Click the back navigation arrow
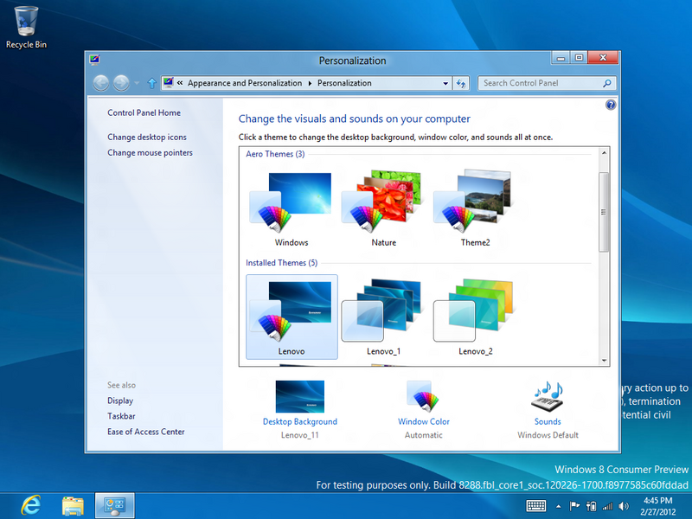Image resolution: width=692 pixels, height=519 pixels. (101, 84)
